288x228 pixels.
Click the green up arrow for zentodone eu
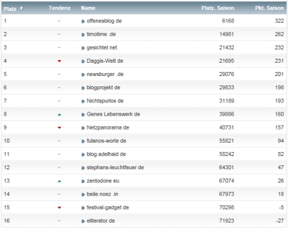[x=59, y=181]
